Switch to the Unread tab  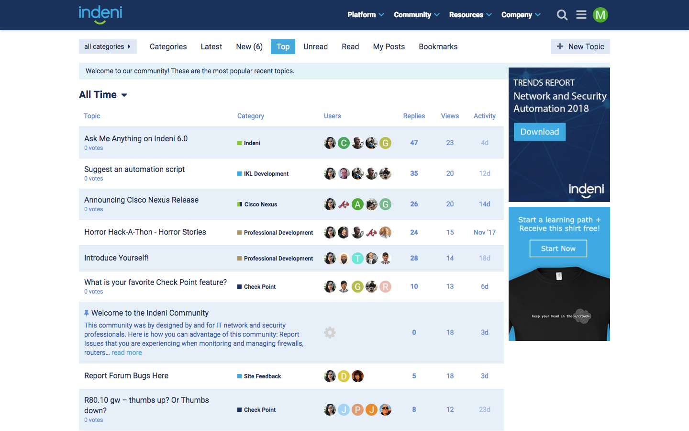[315, 46]
